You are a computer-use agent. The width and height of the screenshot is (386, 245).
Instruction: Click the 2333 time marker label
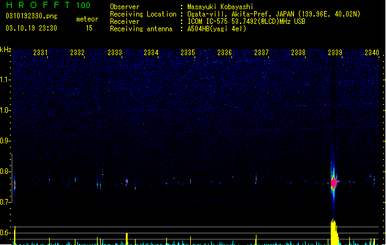coord(115,53)
